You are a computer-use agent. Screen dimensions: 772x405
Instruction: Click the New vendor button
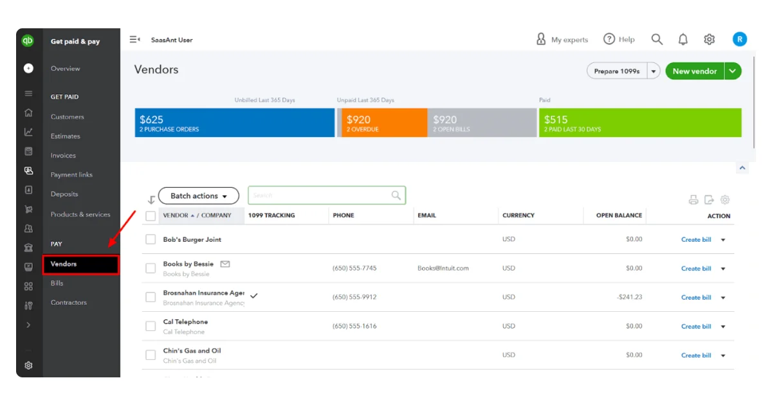695,71
